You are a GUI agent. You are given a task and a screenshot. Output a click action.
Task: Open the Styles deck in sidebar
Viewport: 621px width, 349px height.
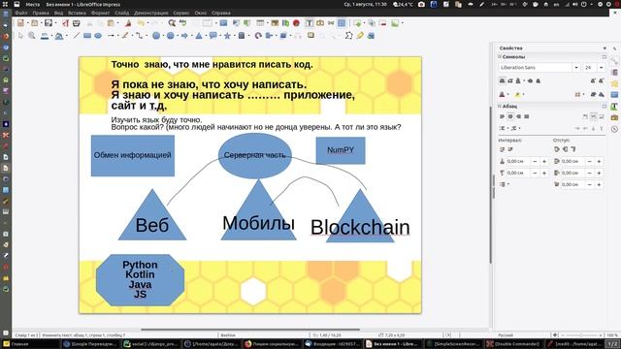pyautogui.click(x=614, y=106)
